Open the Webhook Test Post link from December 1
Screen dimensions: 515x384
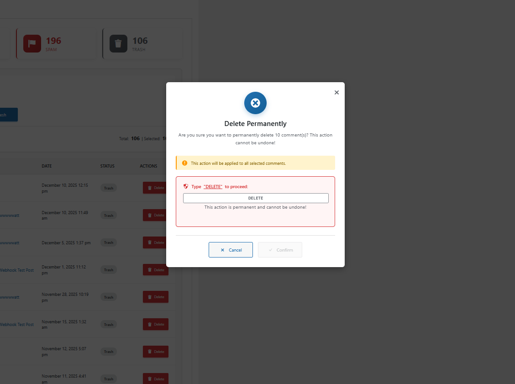coord(16,270)
